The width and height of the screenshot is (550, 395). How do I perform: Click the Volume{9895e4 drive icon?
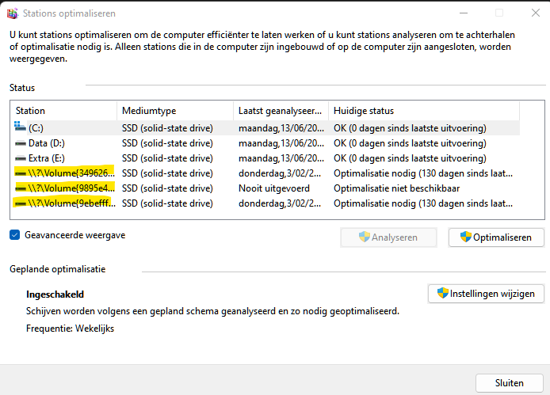pyautogui.click(x=21, y=188)
